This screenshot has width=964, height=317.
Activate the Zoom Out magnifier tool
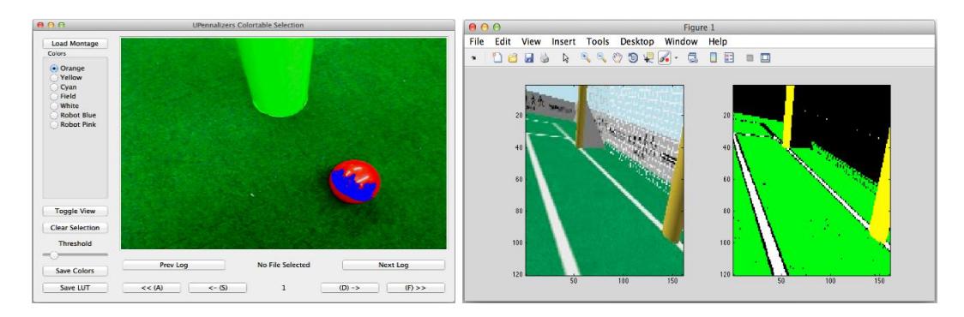(x=602, y=58)
